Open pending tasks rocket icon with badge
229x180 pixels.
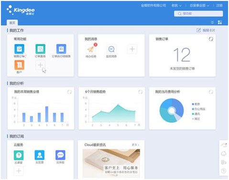(x=91, y=49)
